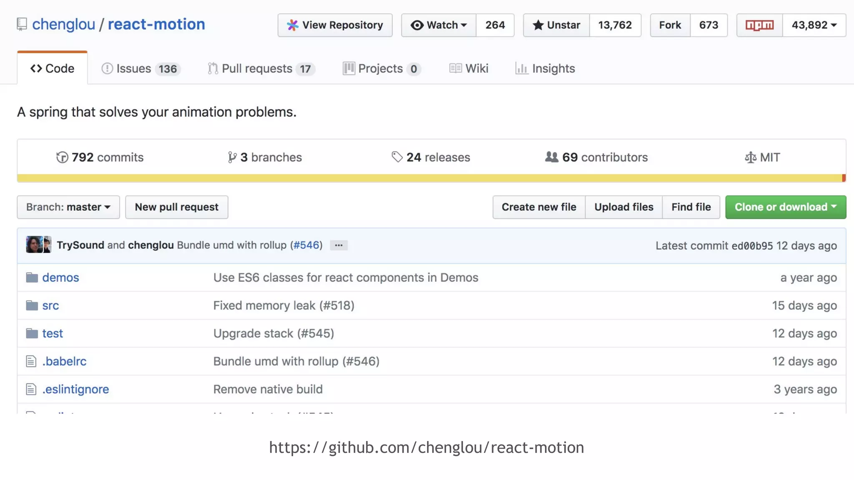The height and width of the screenshot is (480, 854).
Task: Click the View Repository button
Action: pos(335,25)
